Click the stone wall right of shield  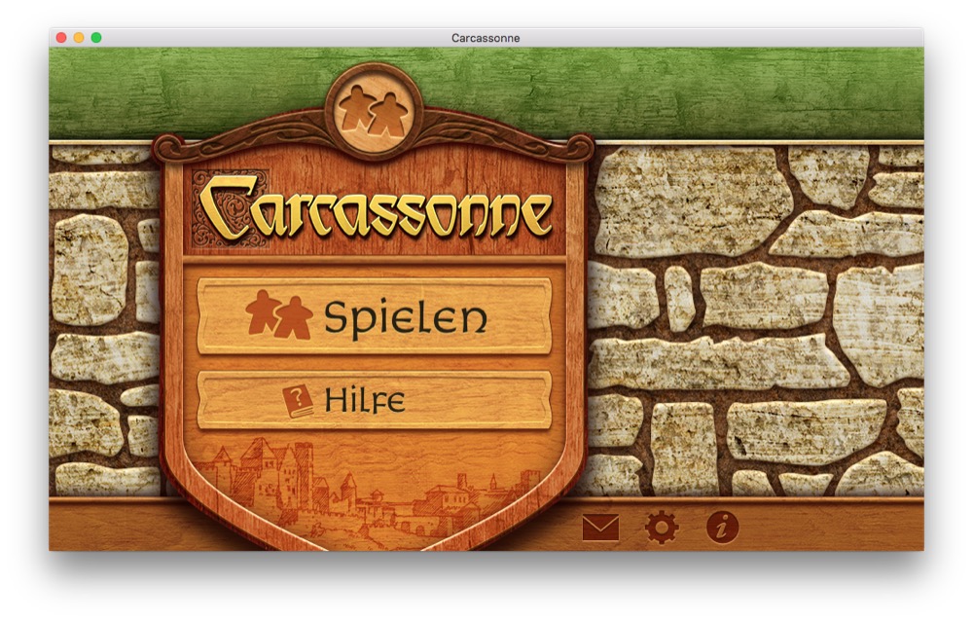759,321
